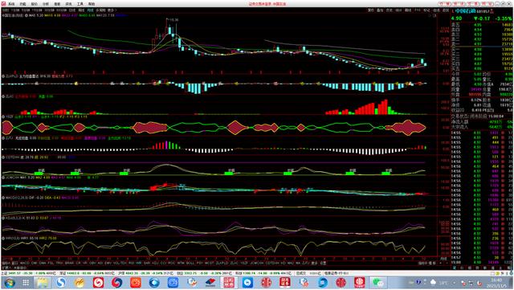Open the Sogou browser taskbar icon
This screenshot has height=290, width=514.
point(61,283)
